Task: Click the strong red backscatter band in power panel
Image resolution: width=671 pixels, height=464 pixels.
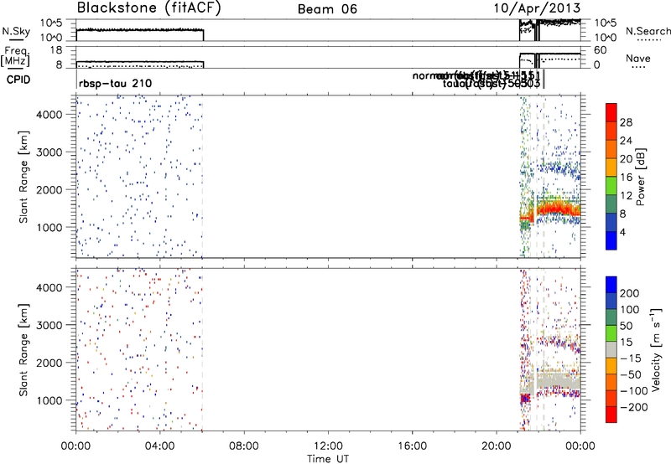Action: tap(559, 209)
